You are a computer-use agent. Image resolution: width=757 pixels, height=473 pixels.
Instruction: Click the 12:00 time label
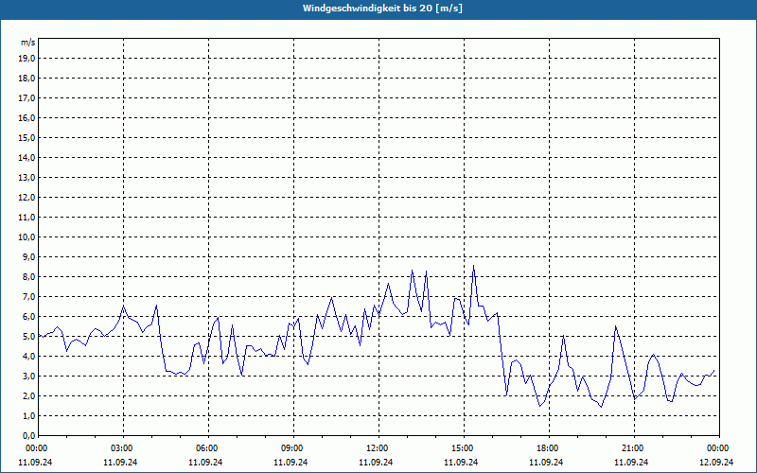[379, 448]
